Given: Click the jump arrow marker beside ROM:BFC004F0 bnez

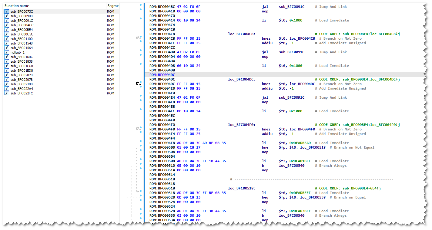Looking at the screenshot, I should [x=138, y=128].
